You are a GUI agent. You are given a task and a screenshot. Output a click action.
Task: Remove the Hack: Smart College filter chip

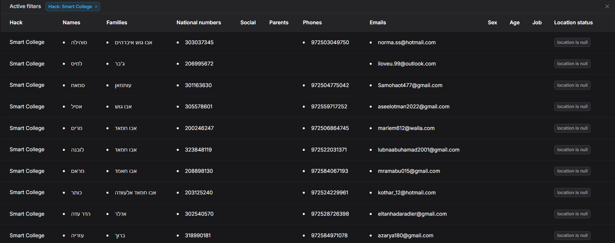coord(96,7)
